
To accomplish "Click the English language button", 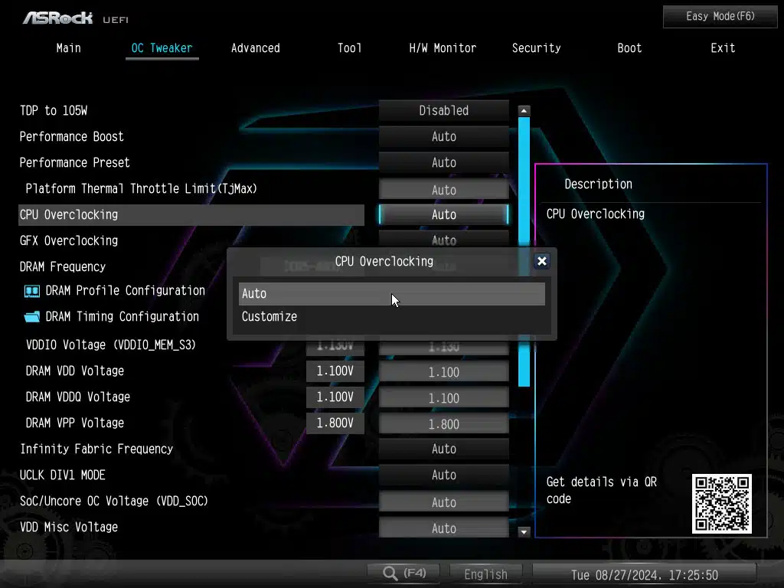I will point(485,574).
